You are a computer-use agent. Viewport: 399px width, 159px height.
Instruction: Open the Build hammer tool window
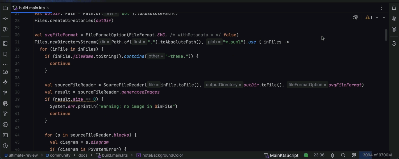tap(5, 114)
